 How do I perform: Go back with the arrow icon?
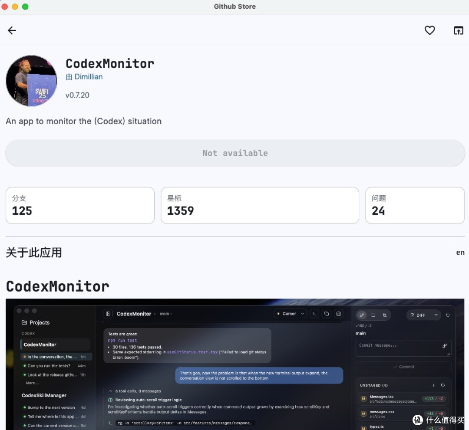tap(12, 30)
